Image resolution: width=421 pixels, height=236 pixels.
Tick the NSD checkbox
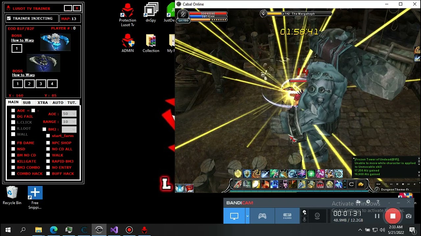pyautogui.click(x=13, y=149)
